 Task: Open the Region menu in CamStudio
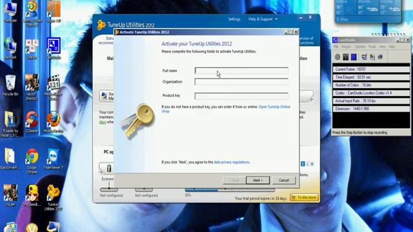346,46
